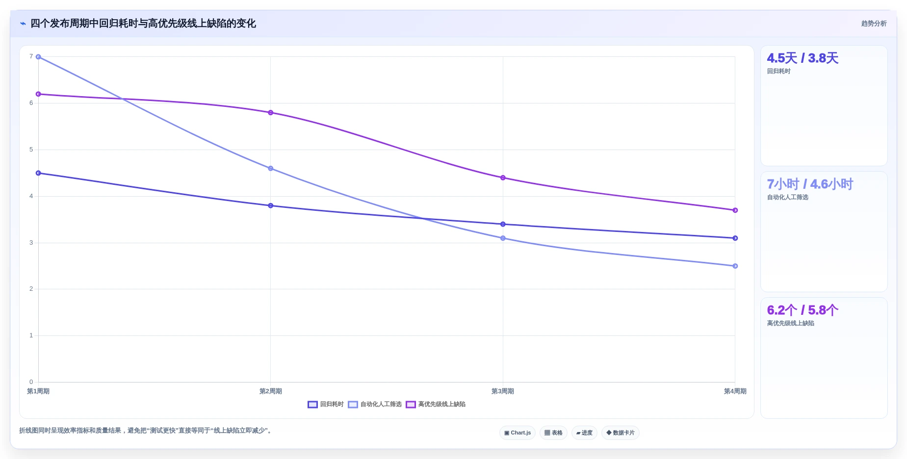
Task: Click the 第1周期 x-axis label
Action: (38, 391)
